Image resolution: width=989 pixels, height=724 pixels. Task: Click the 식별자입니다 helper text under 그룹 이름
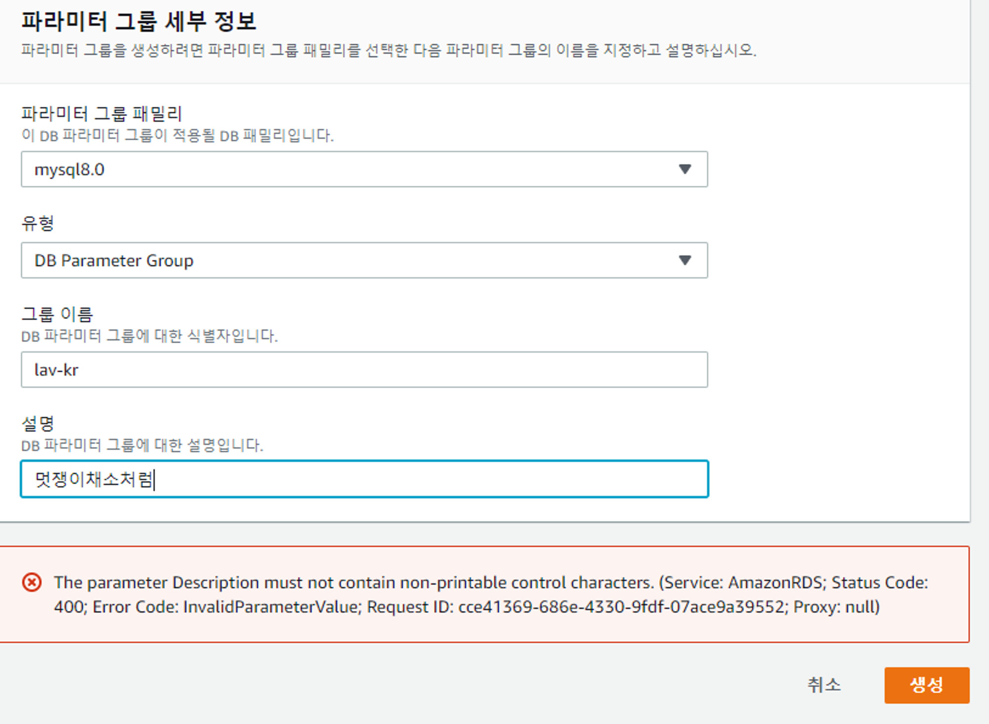click(149, 336)
